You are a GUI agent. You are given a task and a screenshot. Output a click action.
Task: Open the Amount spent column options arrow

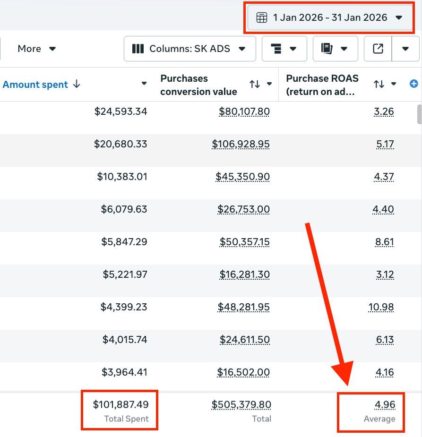[x=144, y=83]
